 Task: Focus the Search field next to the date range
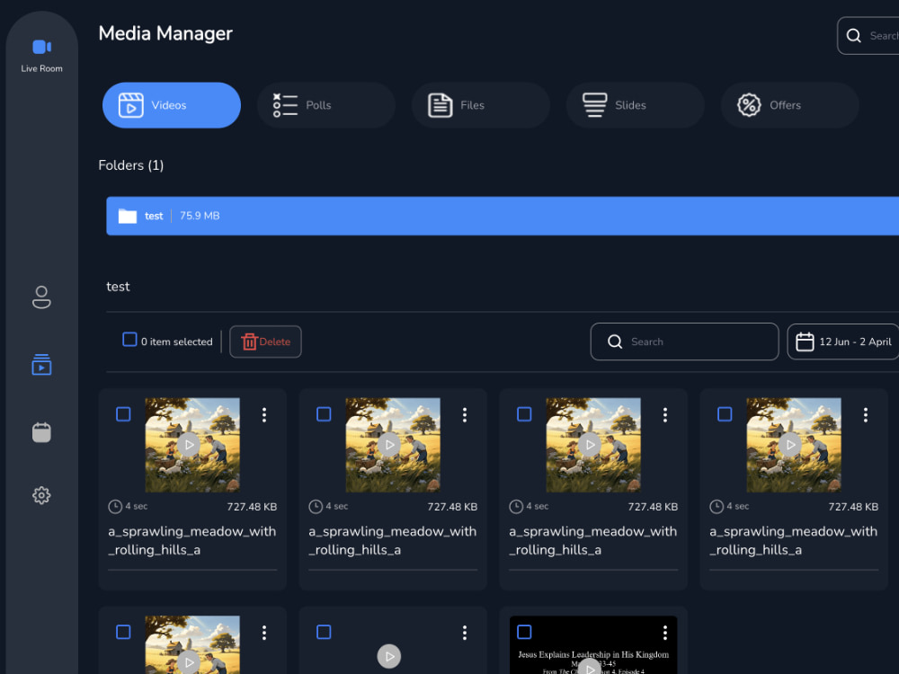684,341
